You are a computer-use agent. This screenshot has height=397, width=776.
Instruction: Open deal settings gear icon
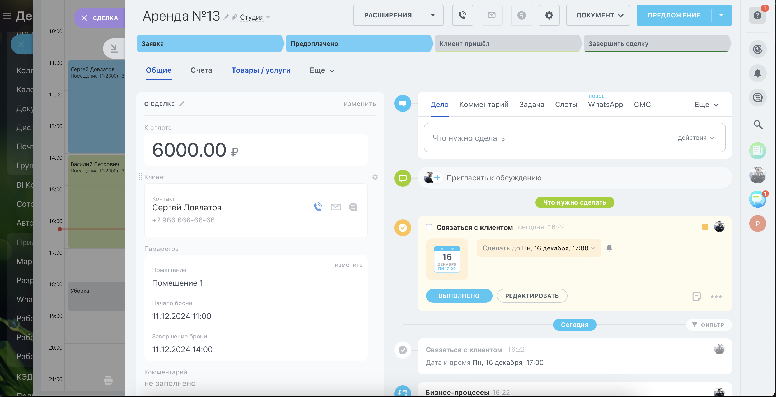549,15
